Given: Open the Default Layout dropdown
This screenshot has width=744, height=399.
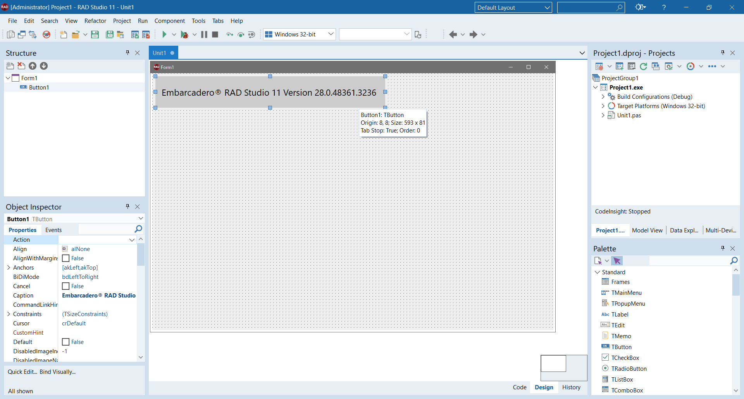Looking at the screenshot, I should click(547, 7).
